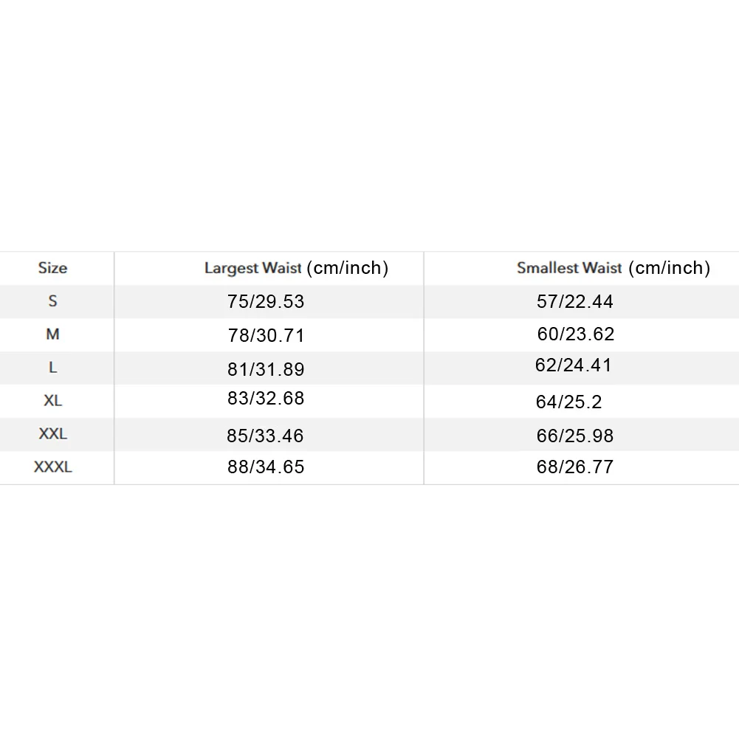Click the 68/26.77 smallest waist cell
Screen dimensions: 739x739
point(575,467)
